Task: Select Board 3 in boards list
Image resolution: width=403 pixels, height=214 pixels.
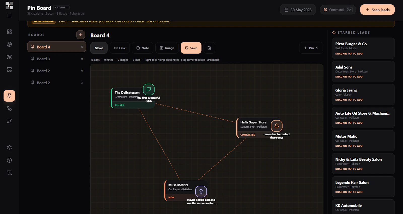Action: click(x=57, y=59)
